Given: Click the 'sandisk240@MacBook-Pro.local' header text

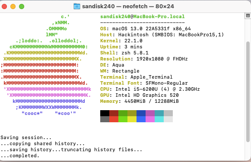Looking at the screenshot, I should [x=143, y=16].
